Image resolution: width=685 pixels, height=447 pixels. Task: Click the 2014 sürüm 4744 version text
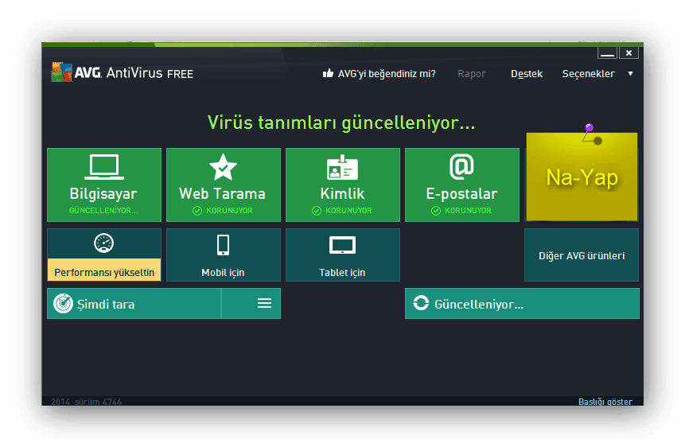pos(86,402)
